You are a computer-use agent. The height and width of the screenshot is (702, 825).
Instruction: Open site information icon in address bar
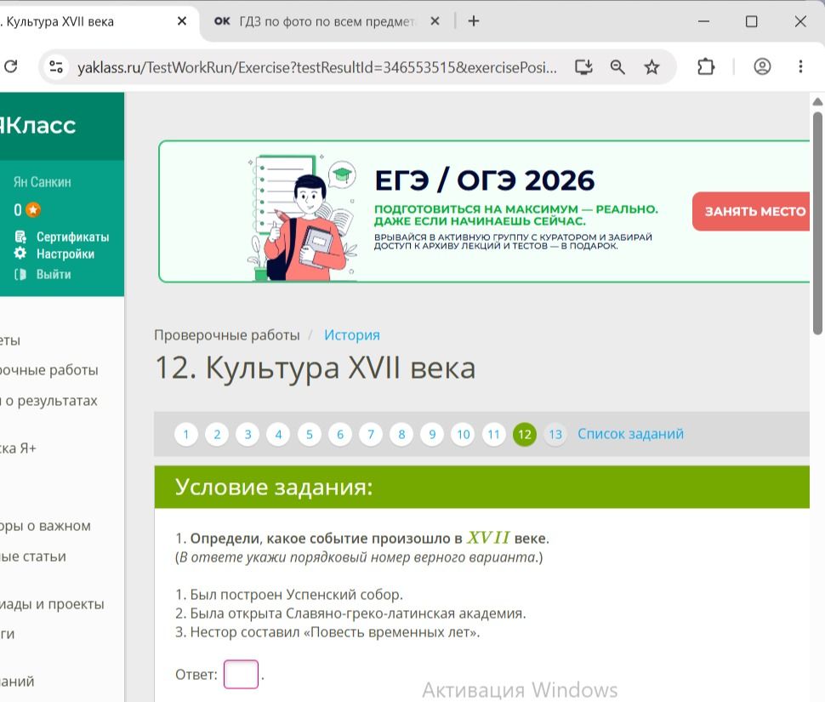(56, 67)
